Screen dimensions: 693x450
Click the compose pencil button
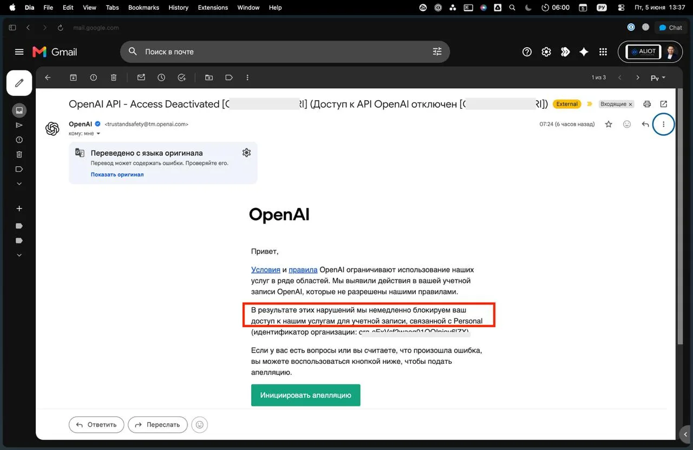coord(19,83)
